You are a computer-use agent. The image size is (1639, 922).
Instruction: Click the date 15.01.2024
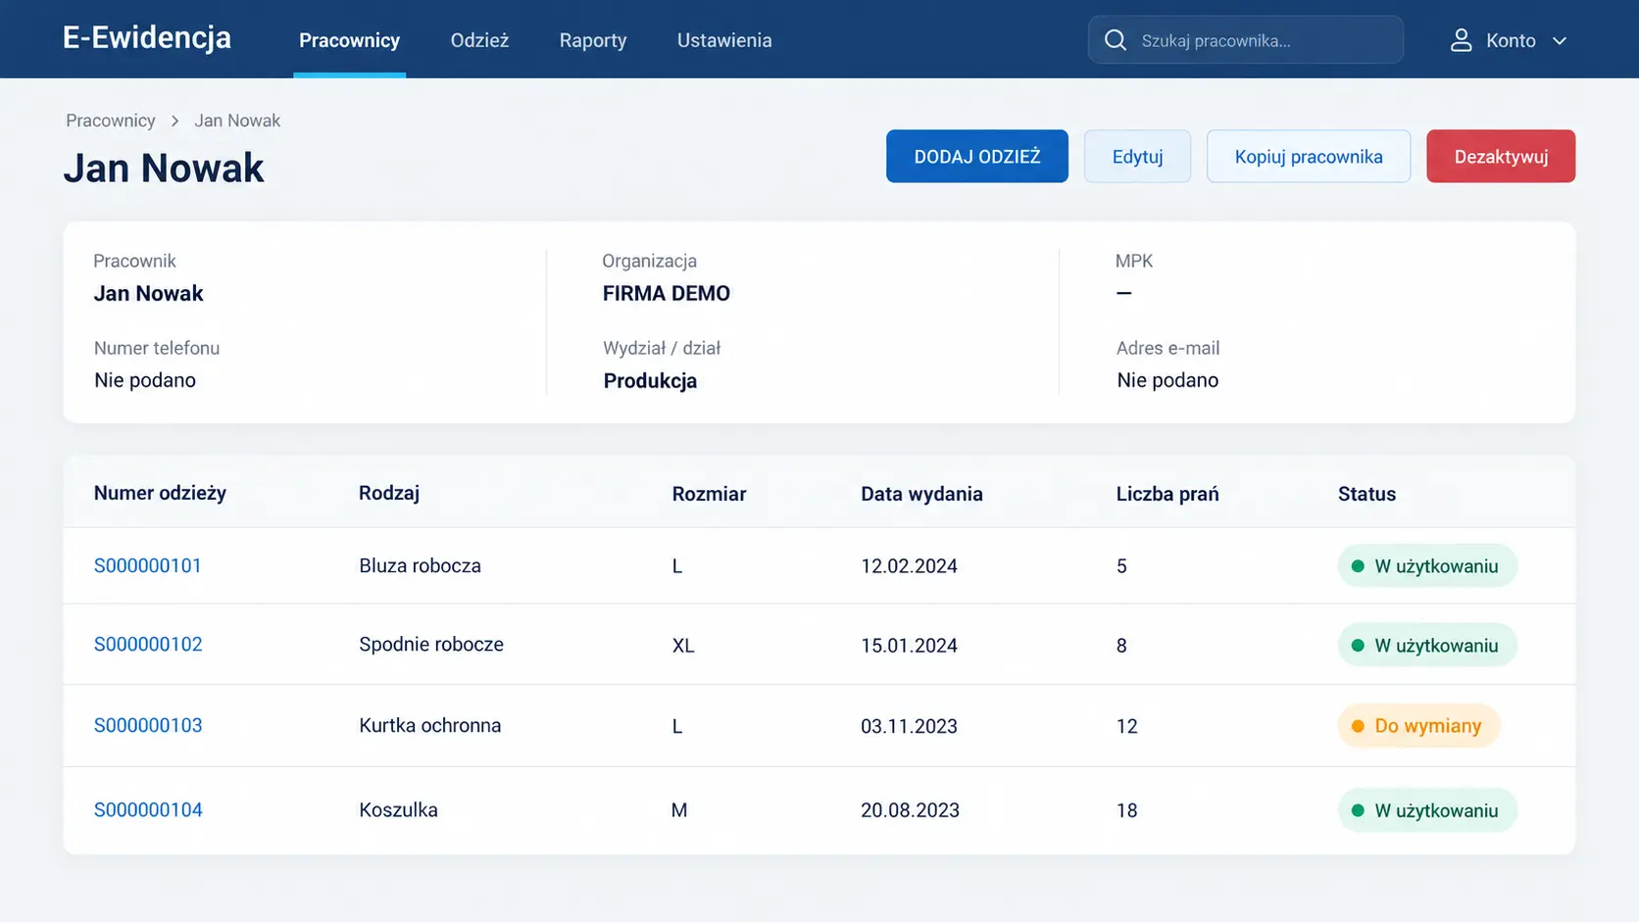coord(909,646)
